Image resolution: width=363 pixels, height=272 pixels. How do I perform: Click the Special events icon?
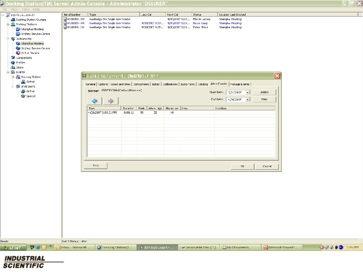coord(23,96)
